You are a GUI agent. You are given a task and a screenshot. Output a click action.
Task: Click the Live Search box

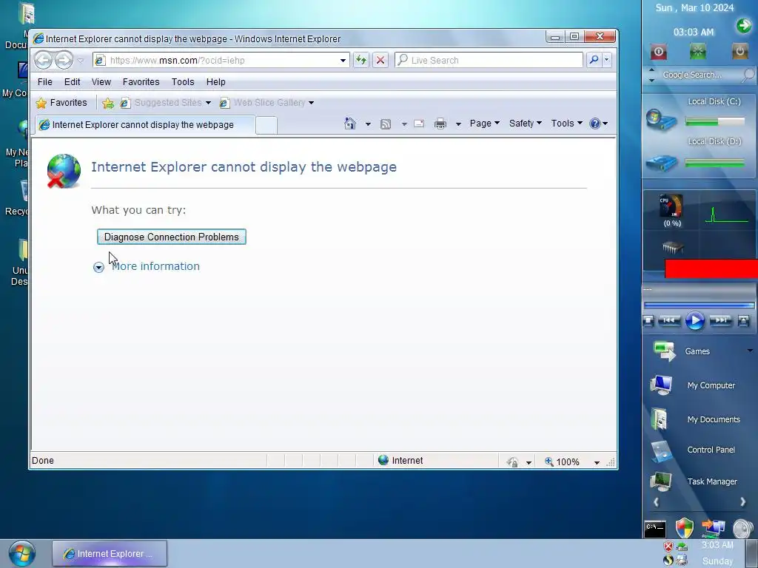point(489,61)
